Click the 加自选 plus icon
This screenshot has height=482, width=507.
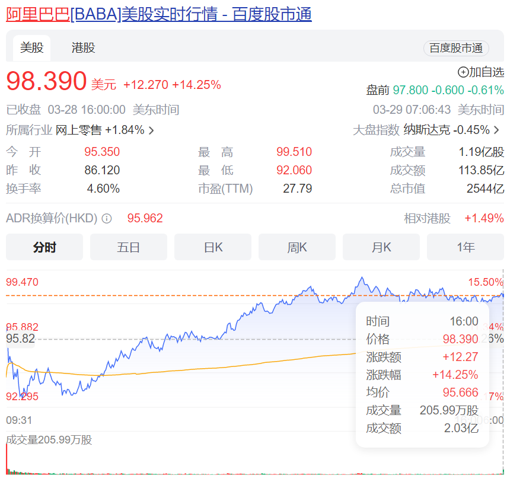point(463,72)
